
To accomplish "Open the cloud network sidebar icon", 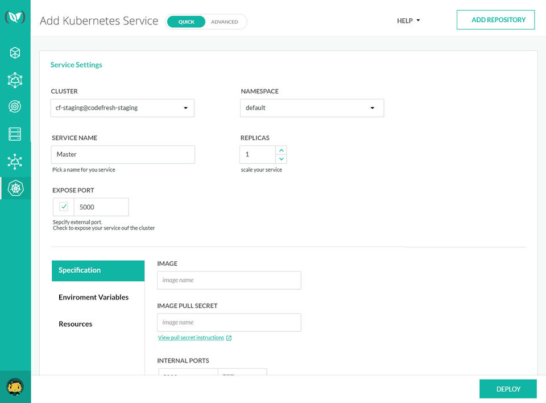I will coord(15,80).
